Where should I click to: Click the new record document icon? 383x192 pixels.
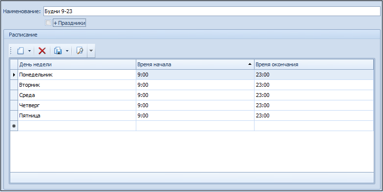21,51
